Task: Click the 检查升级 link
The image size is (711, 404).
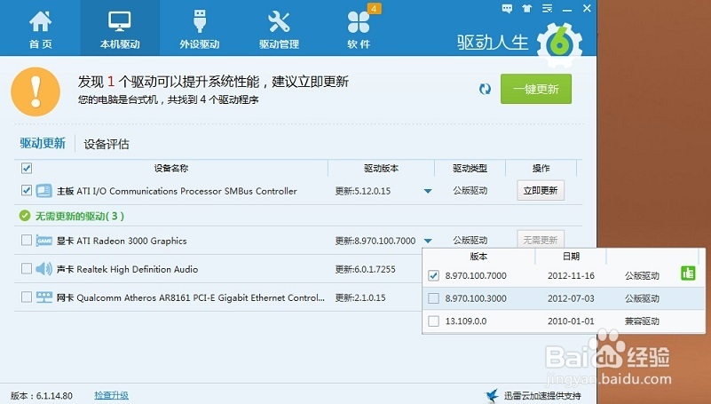Action: [x=111, y=395]
